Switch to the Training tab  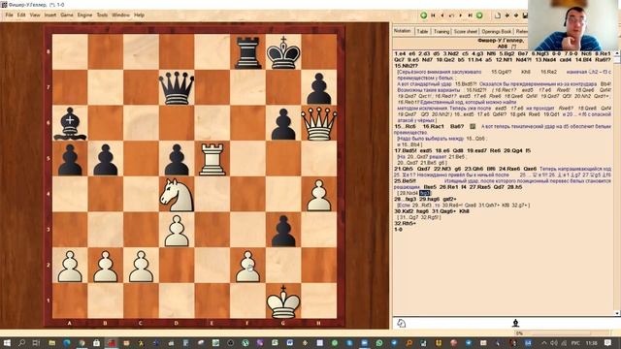[x=441, y=31]
